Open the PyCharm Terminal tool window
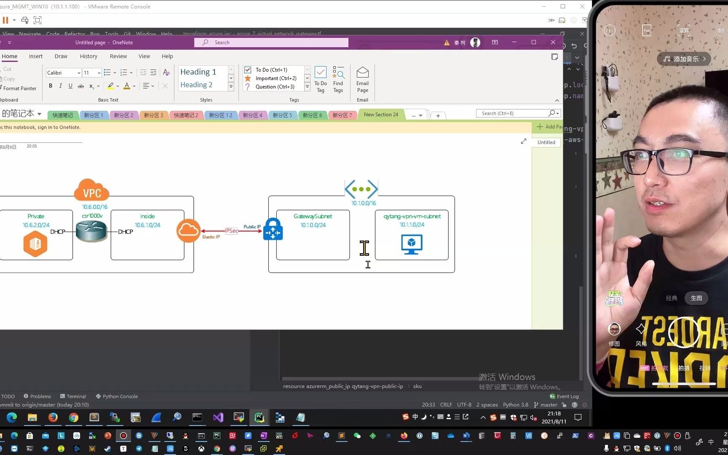Viewport: 728px width, 455px height. click(x=73, y=396)
